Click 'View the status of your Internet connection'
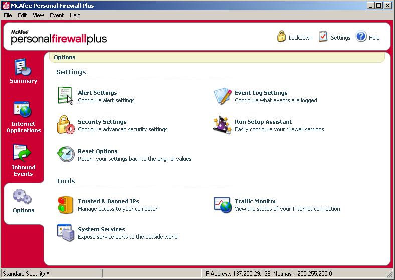Image resolution: width=395 pixels, height=280 pixels. click(287, 209)
